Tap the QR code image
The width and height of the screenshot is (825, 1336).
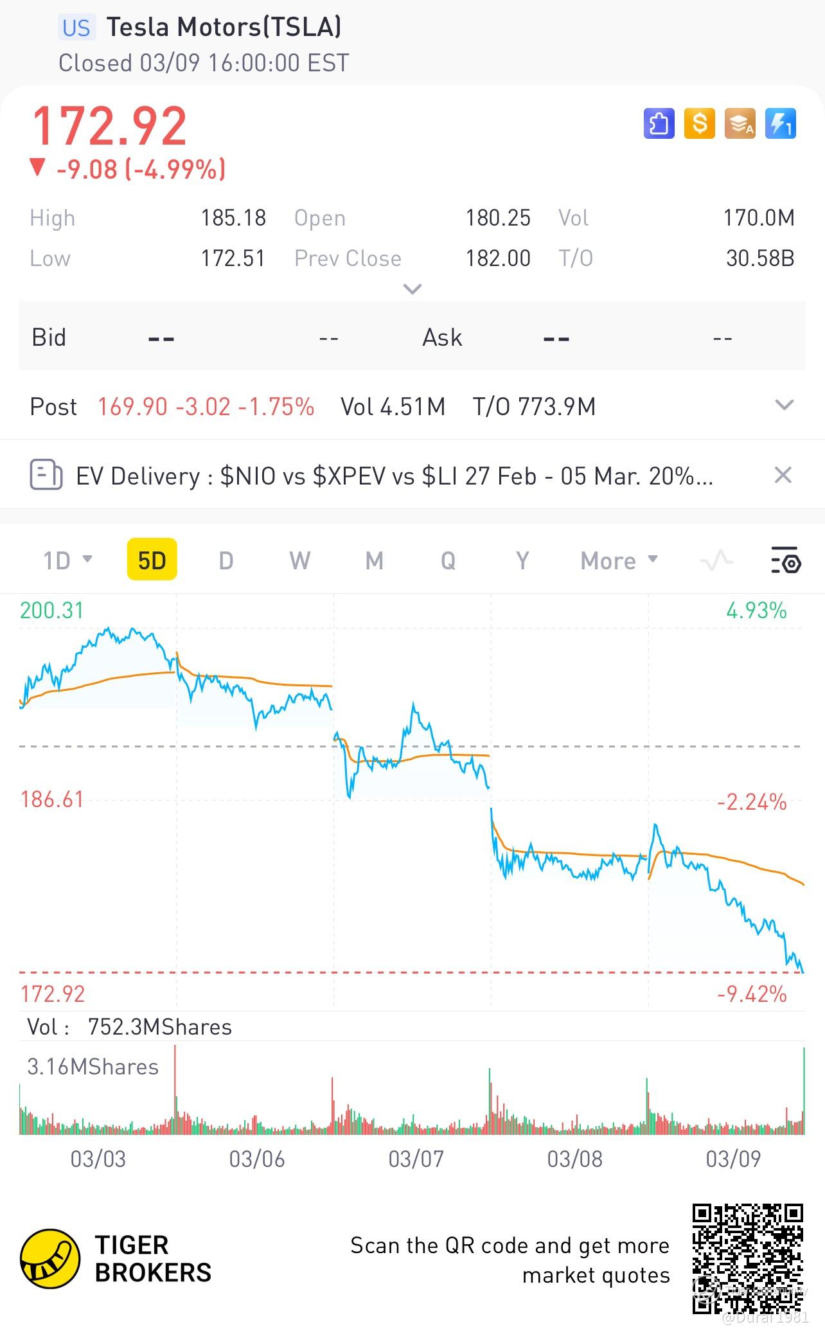coord(748,1258)
